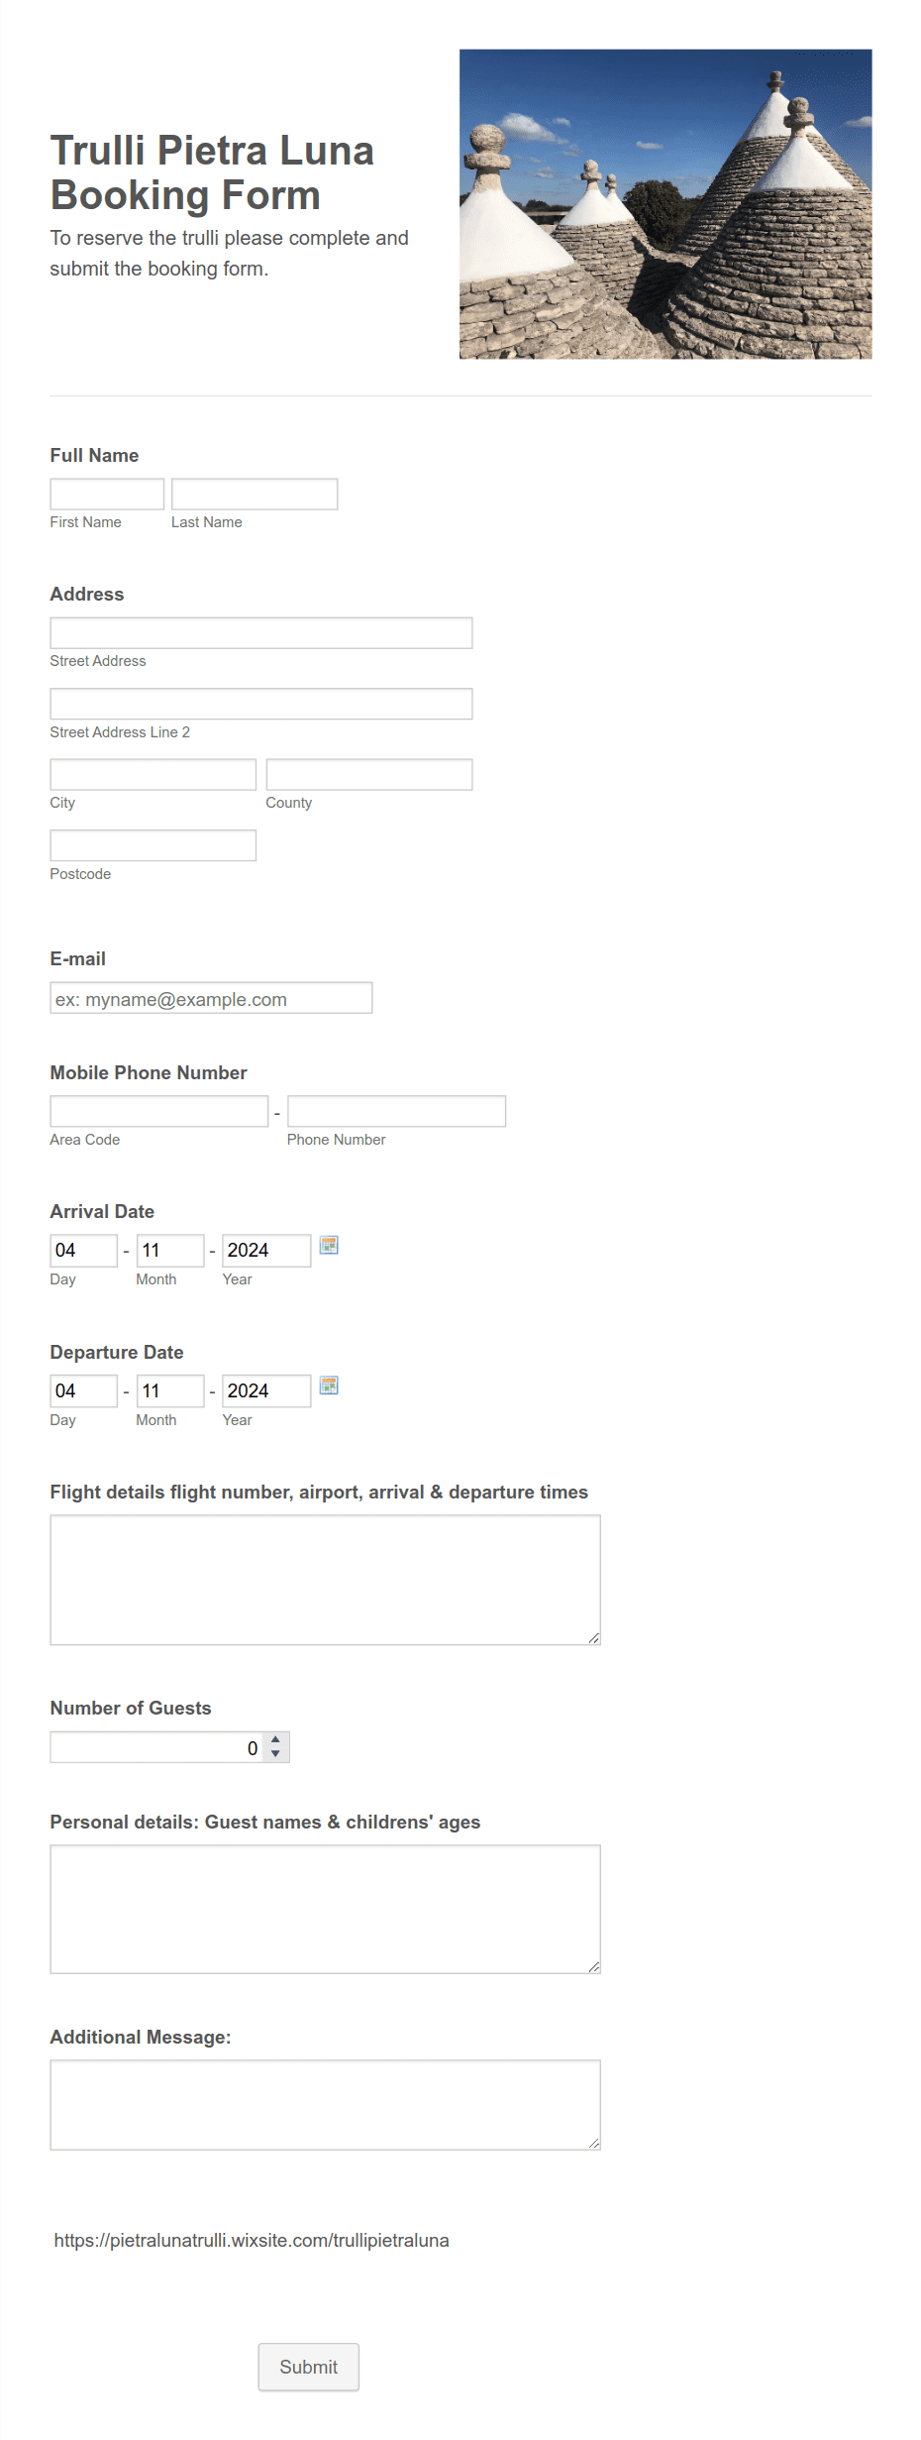
Task: Click the Arrival Date day box
Action: pos(84,1251)
